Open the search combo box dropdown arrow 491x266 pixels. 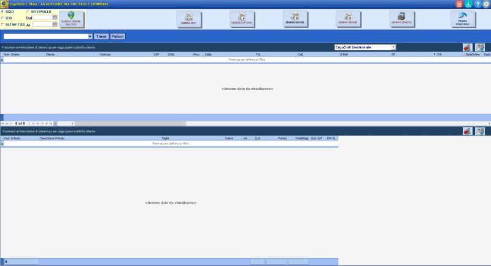coord(90,37)
